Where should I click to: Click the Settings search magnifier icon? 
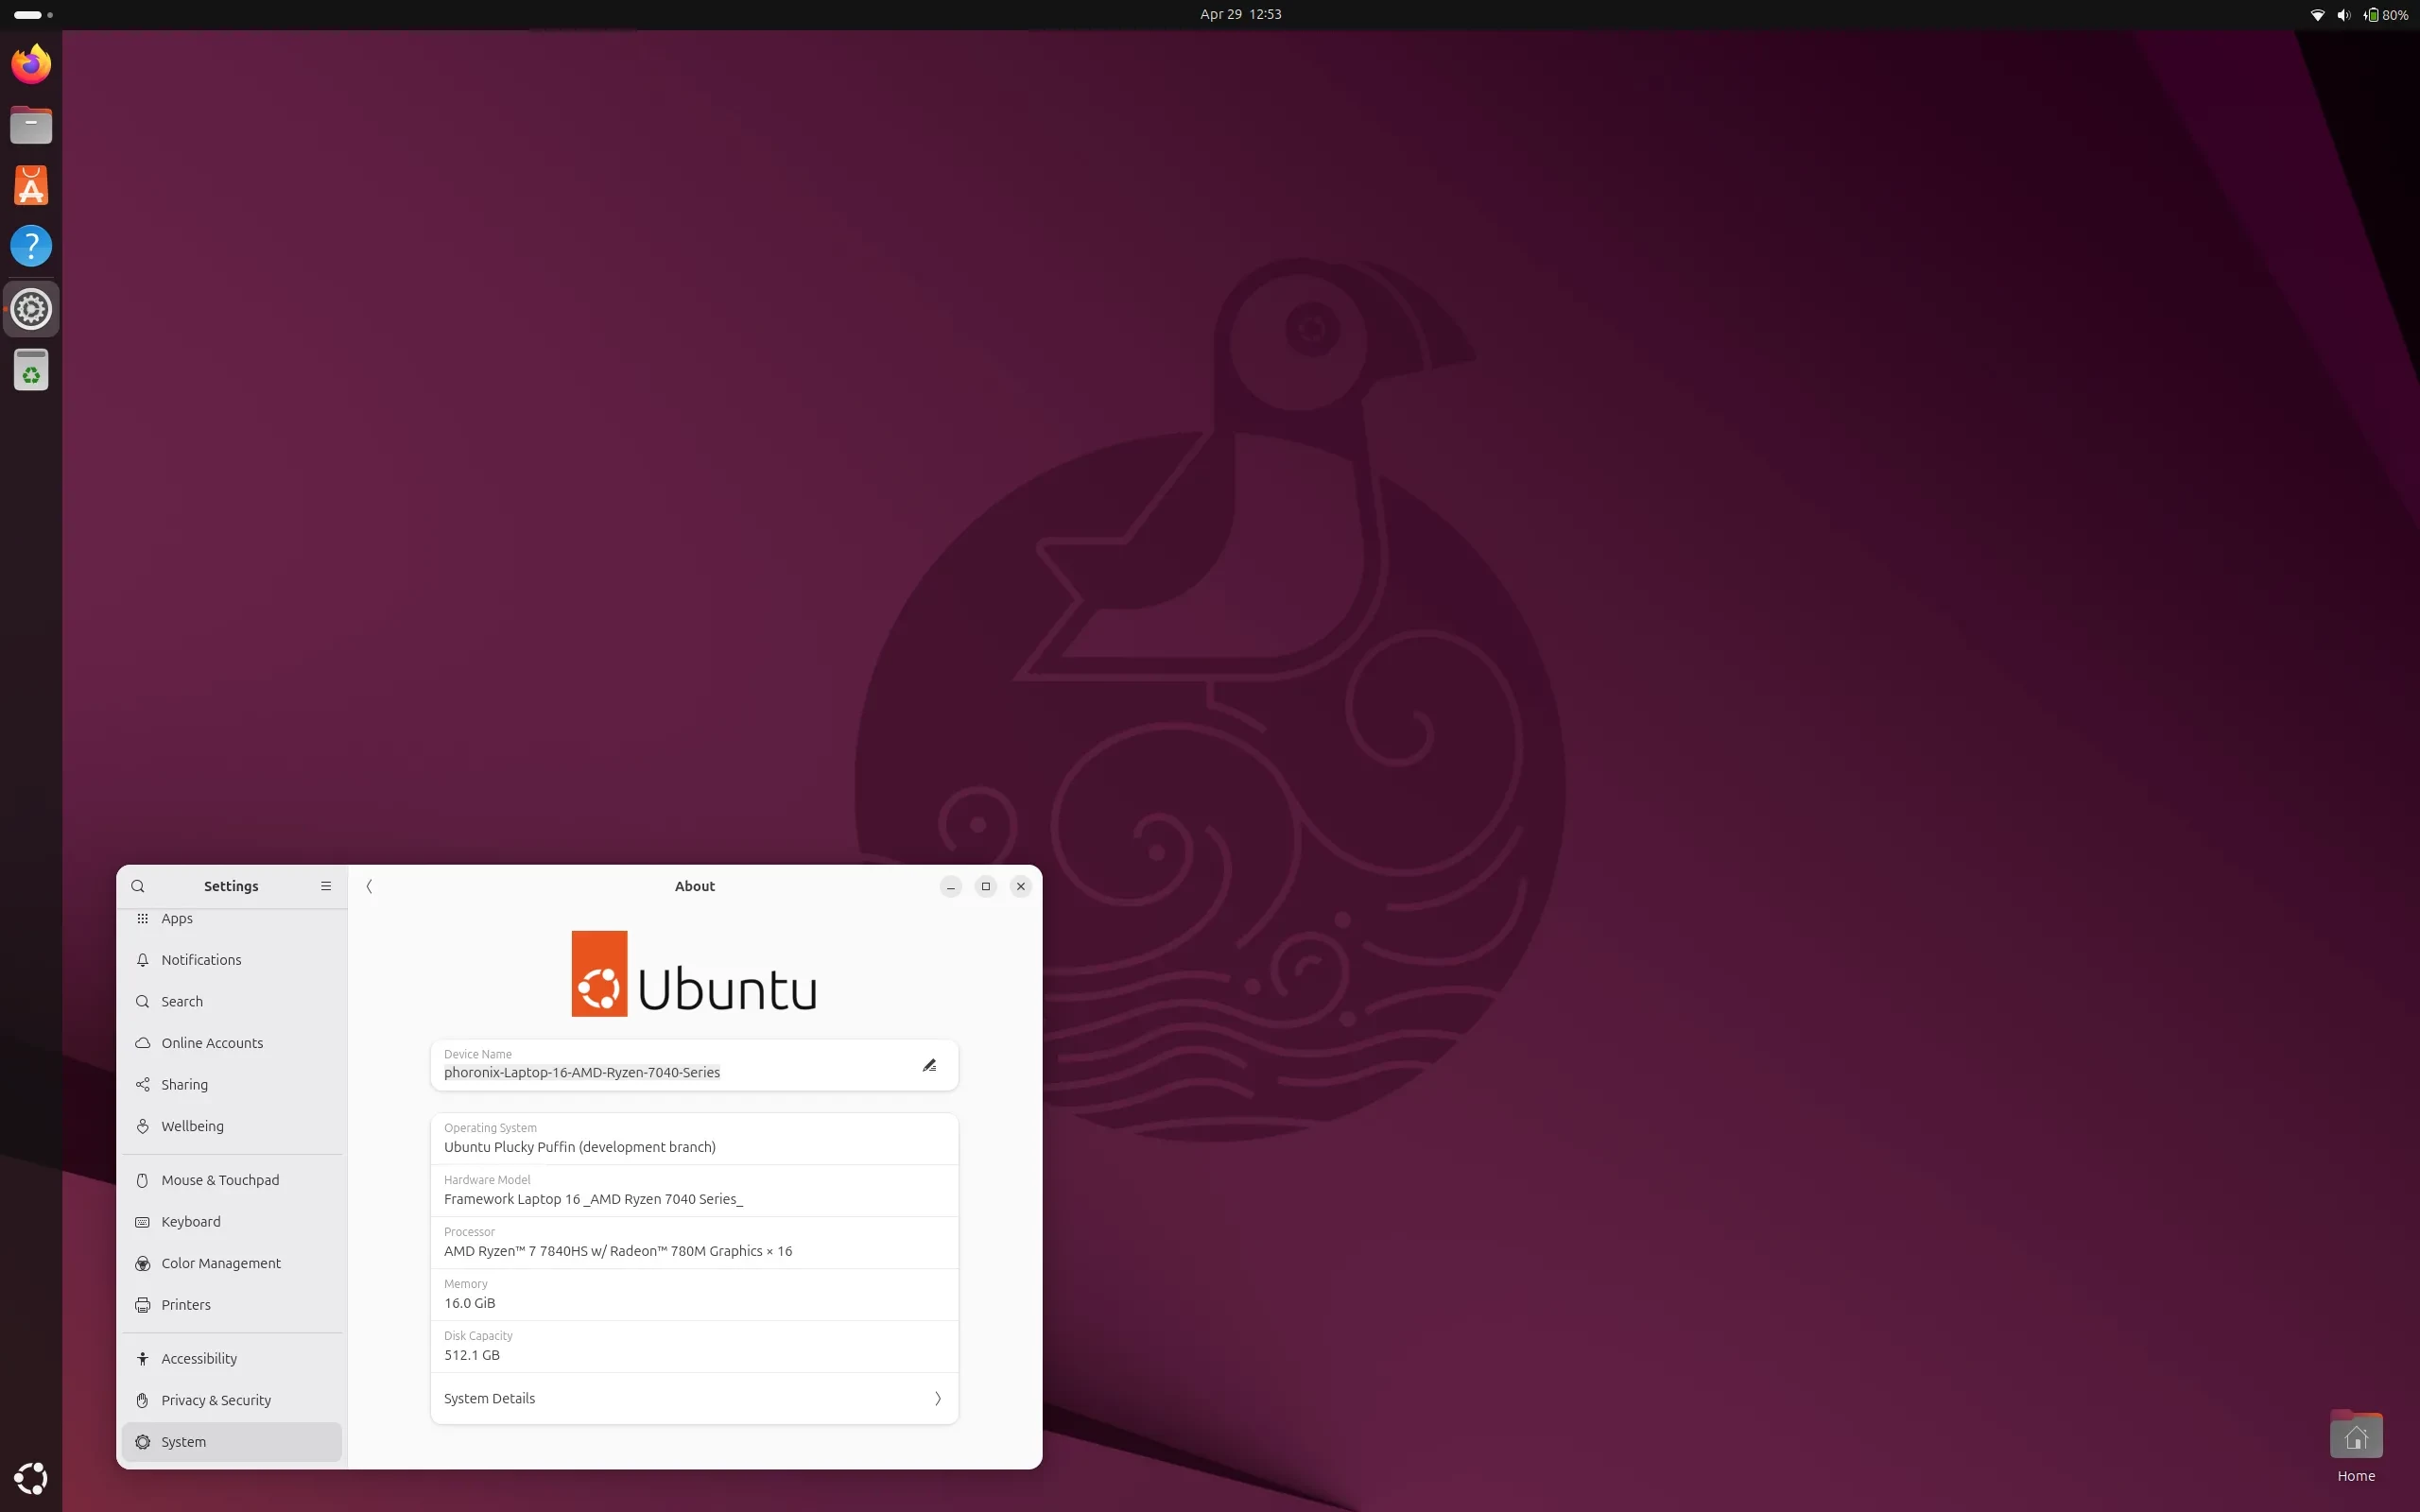tap(138, 886)
